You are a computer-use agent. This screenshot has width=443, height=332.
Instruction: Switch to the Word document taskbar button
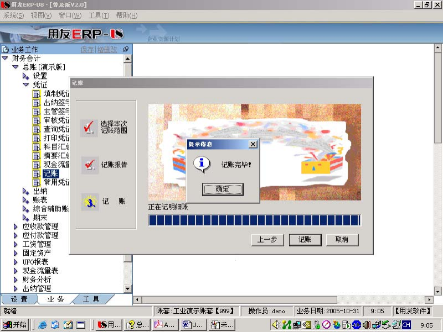(193, 325)
